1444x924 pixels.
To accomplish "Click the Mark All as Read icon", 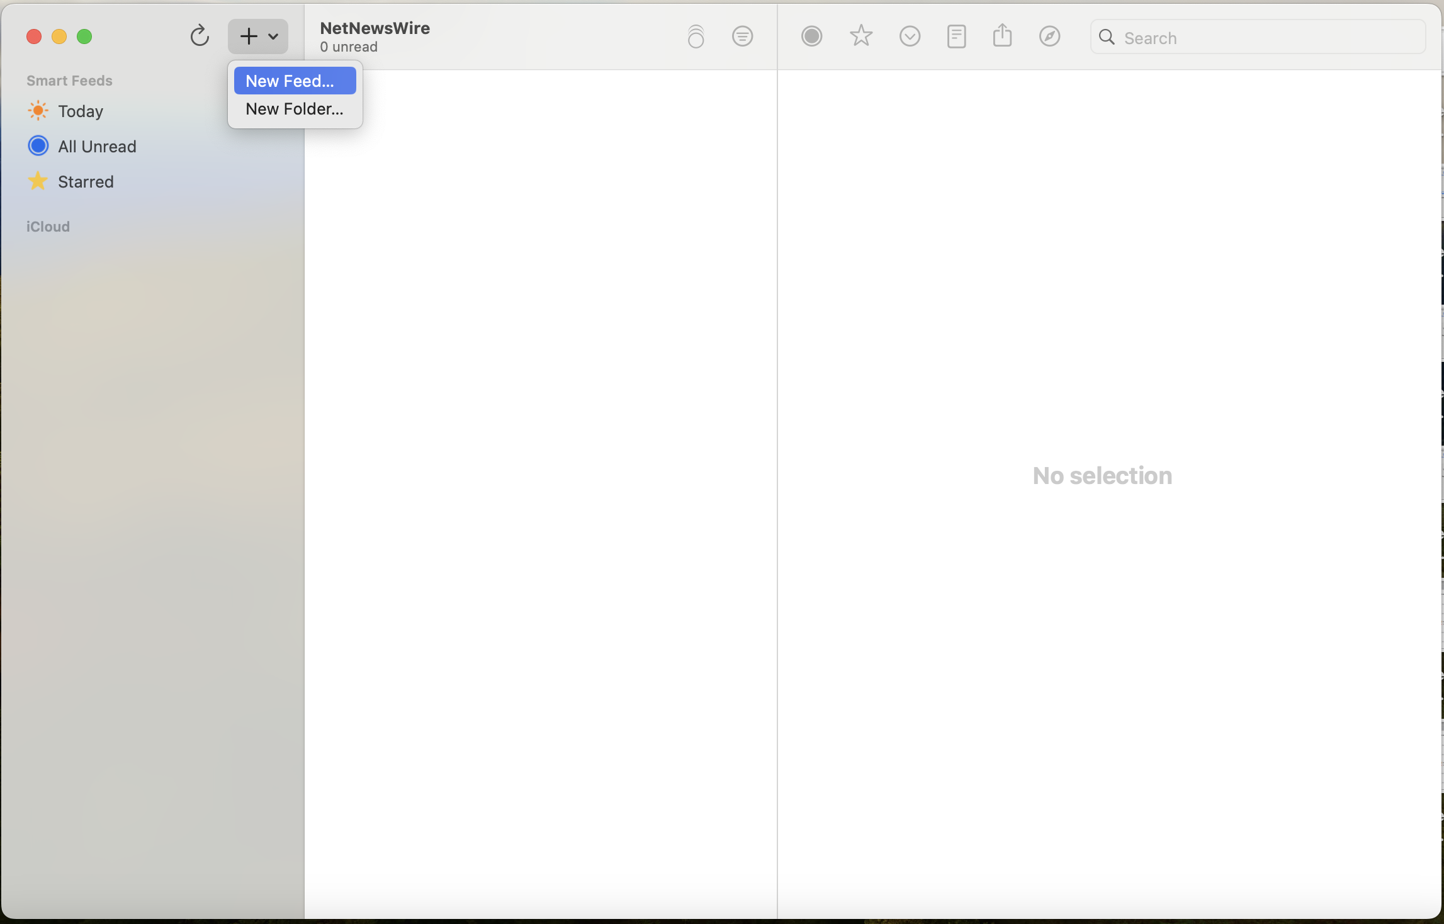I will tap(696, 37).
